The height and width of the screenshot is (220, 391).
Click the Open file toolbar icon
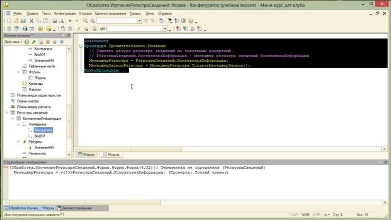(x=16, y=21)
